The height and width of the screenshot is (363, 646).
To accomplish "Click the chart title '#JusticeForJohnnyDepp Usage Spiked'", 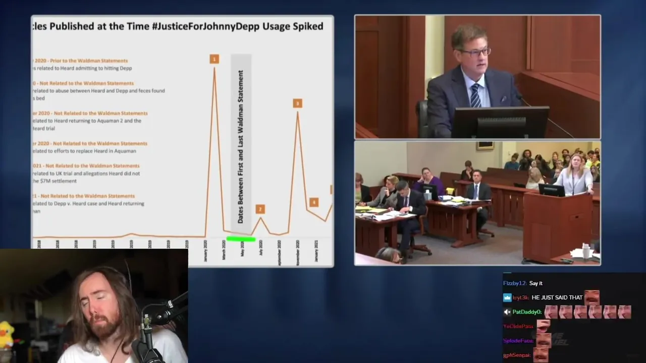I will [x=238, y=26].
